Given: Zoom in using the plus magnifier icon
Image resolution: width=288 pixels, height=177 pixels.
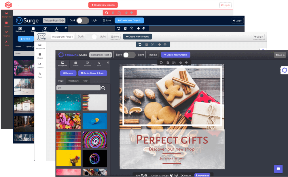Looking at the screenshot, I should [x=146, y=175].
